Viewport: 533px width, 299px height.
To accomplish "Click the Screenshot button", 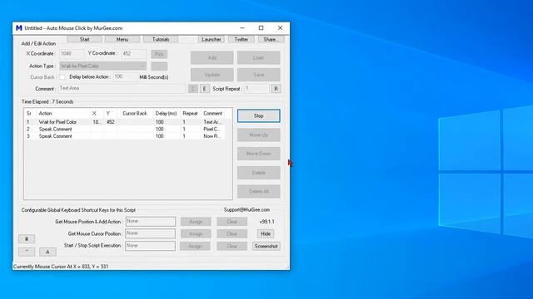I will [266, 246].
